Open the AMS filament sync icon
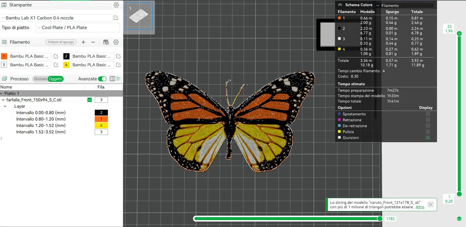The width and height of the screenshot is (466, 227). point(106,42)
